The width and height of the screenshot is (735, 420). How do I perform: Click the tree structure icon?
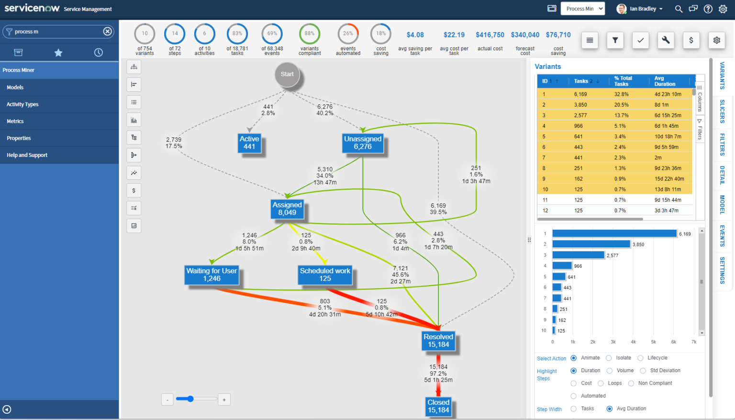pyautogui.click(x=134, y=138)
